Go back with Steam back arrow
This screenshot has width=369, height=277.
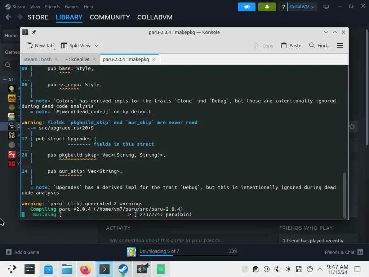click(8, 17)
